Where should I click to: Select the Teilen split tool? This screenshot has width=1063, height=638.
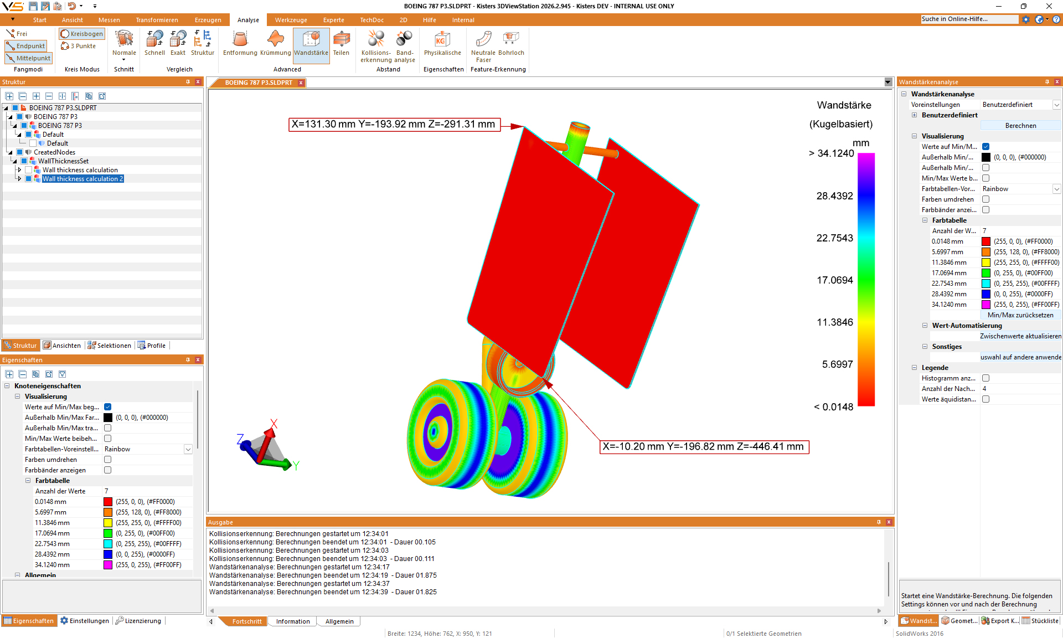[x=341, y=43]
